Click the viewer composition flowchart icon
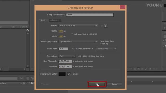Screen dimensions: 166x93 (x=146, y=69)
